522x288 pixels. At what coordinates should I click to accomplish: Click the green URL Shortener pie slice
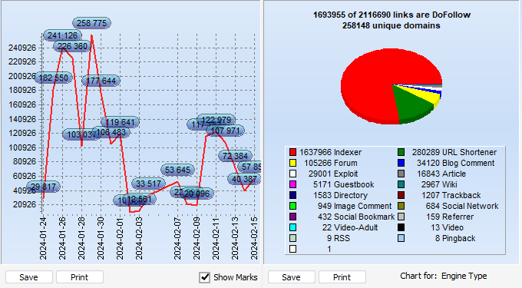pos(411,103)
